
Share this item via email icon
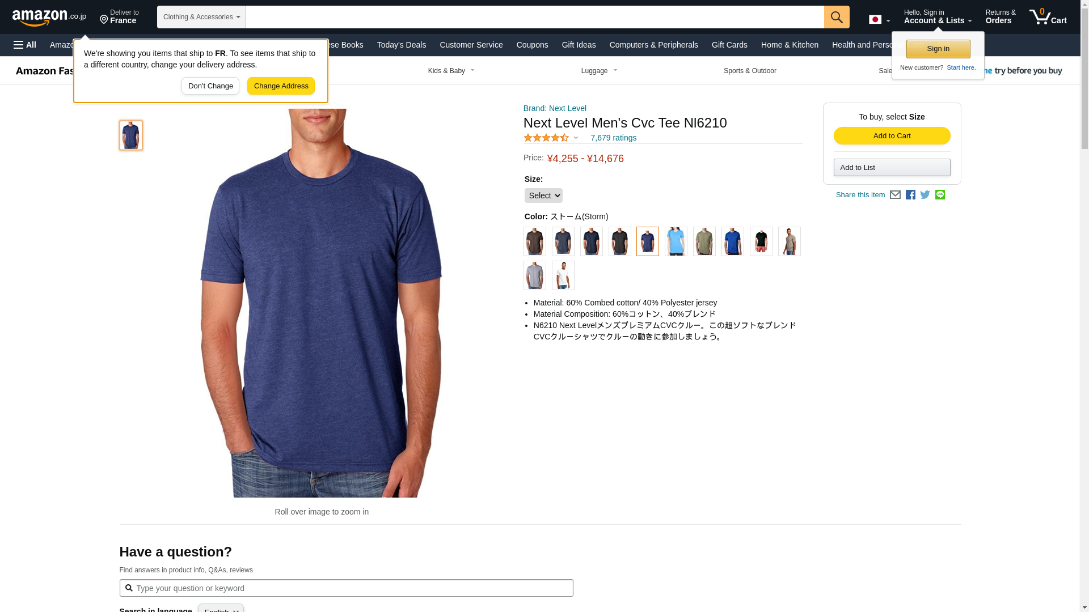[895, 195]
